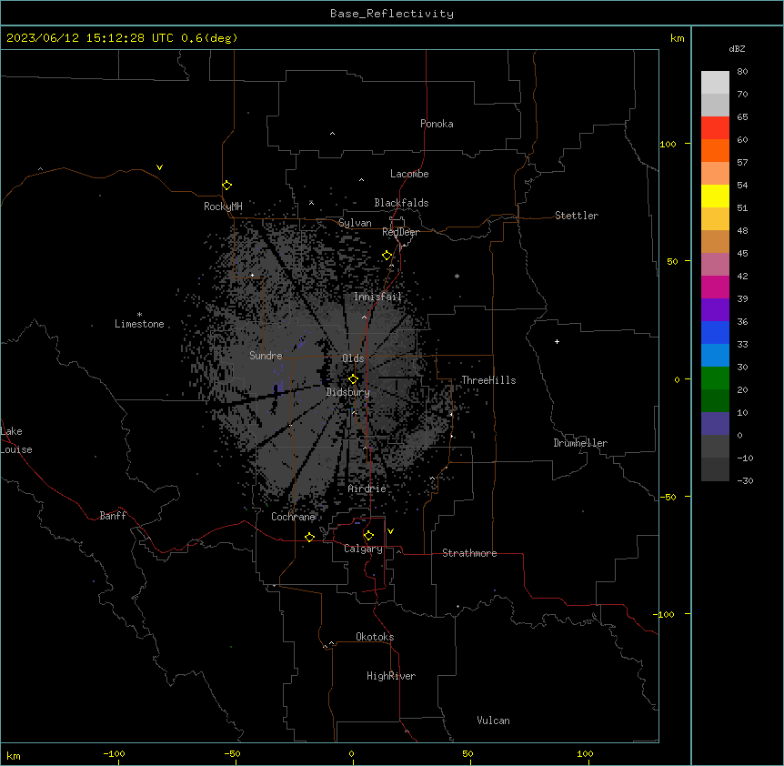Click the HighRiver town label
The width and height of the screenshot is (784, 766).
pyautogui.click(x=391, y=676)
